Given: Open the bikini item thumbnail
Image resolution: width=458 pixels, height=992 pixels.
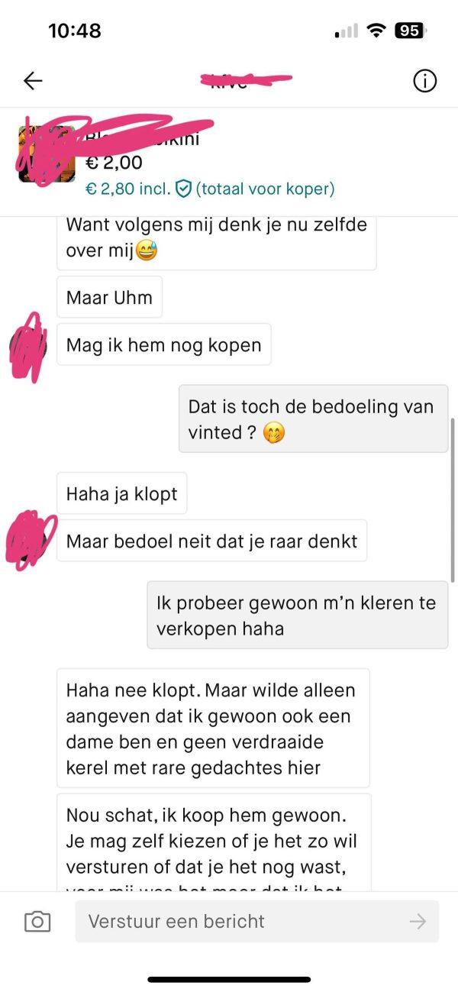Looking at the screenshot, I should 47,153.
